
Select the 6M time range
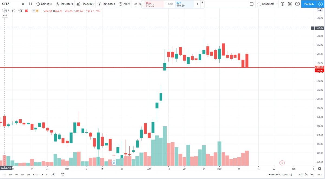(28, 175)
